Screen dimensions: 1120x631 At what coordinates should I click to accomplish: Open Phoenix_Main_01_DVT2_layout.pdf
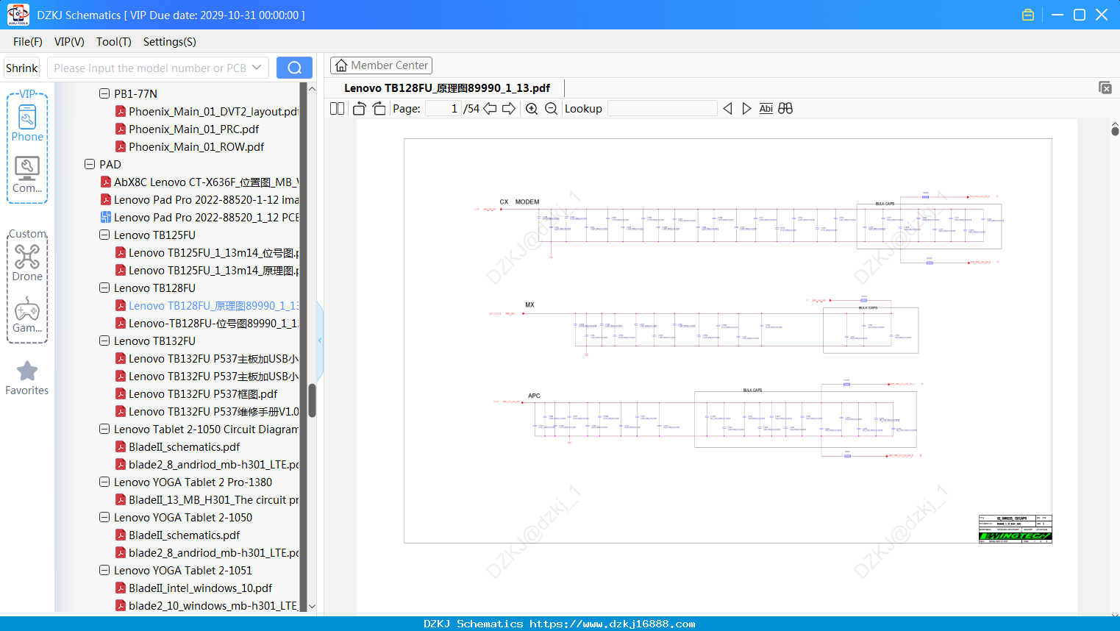[x=207, y=112]
